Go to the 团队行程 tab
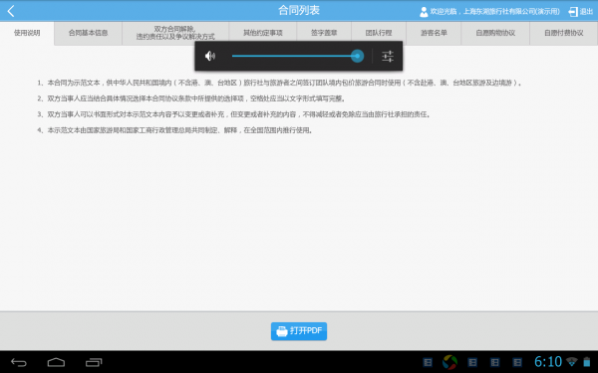Screen dimensions: 598x373 379,33
